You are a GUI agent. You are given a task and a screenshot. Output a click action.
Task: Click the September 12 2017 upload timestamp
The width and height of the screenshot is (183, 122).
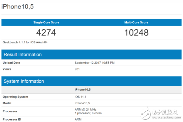95,63
